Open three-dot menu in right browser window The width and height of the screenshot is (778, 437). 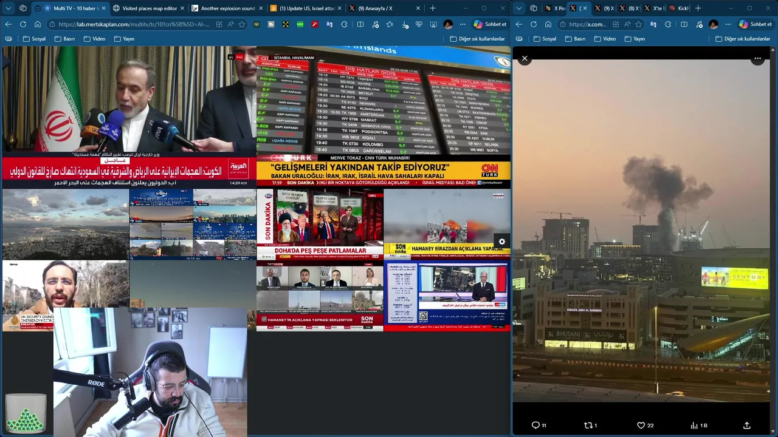coord(728,24)
